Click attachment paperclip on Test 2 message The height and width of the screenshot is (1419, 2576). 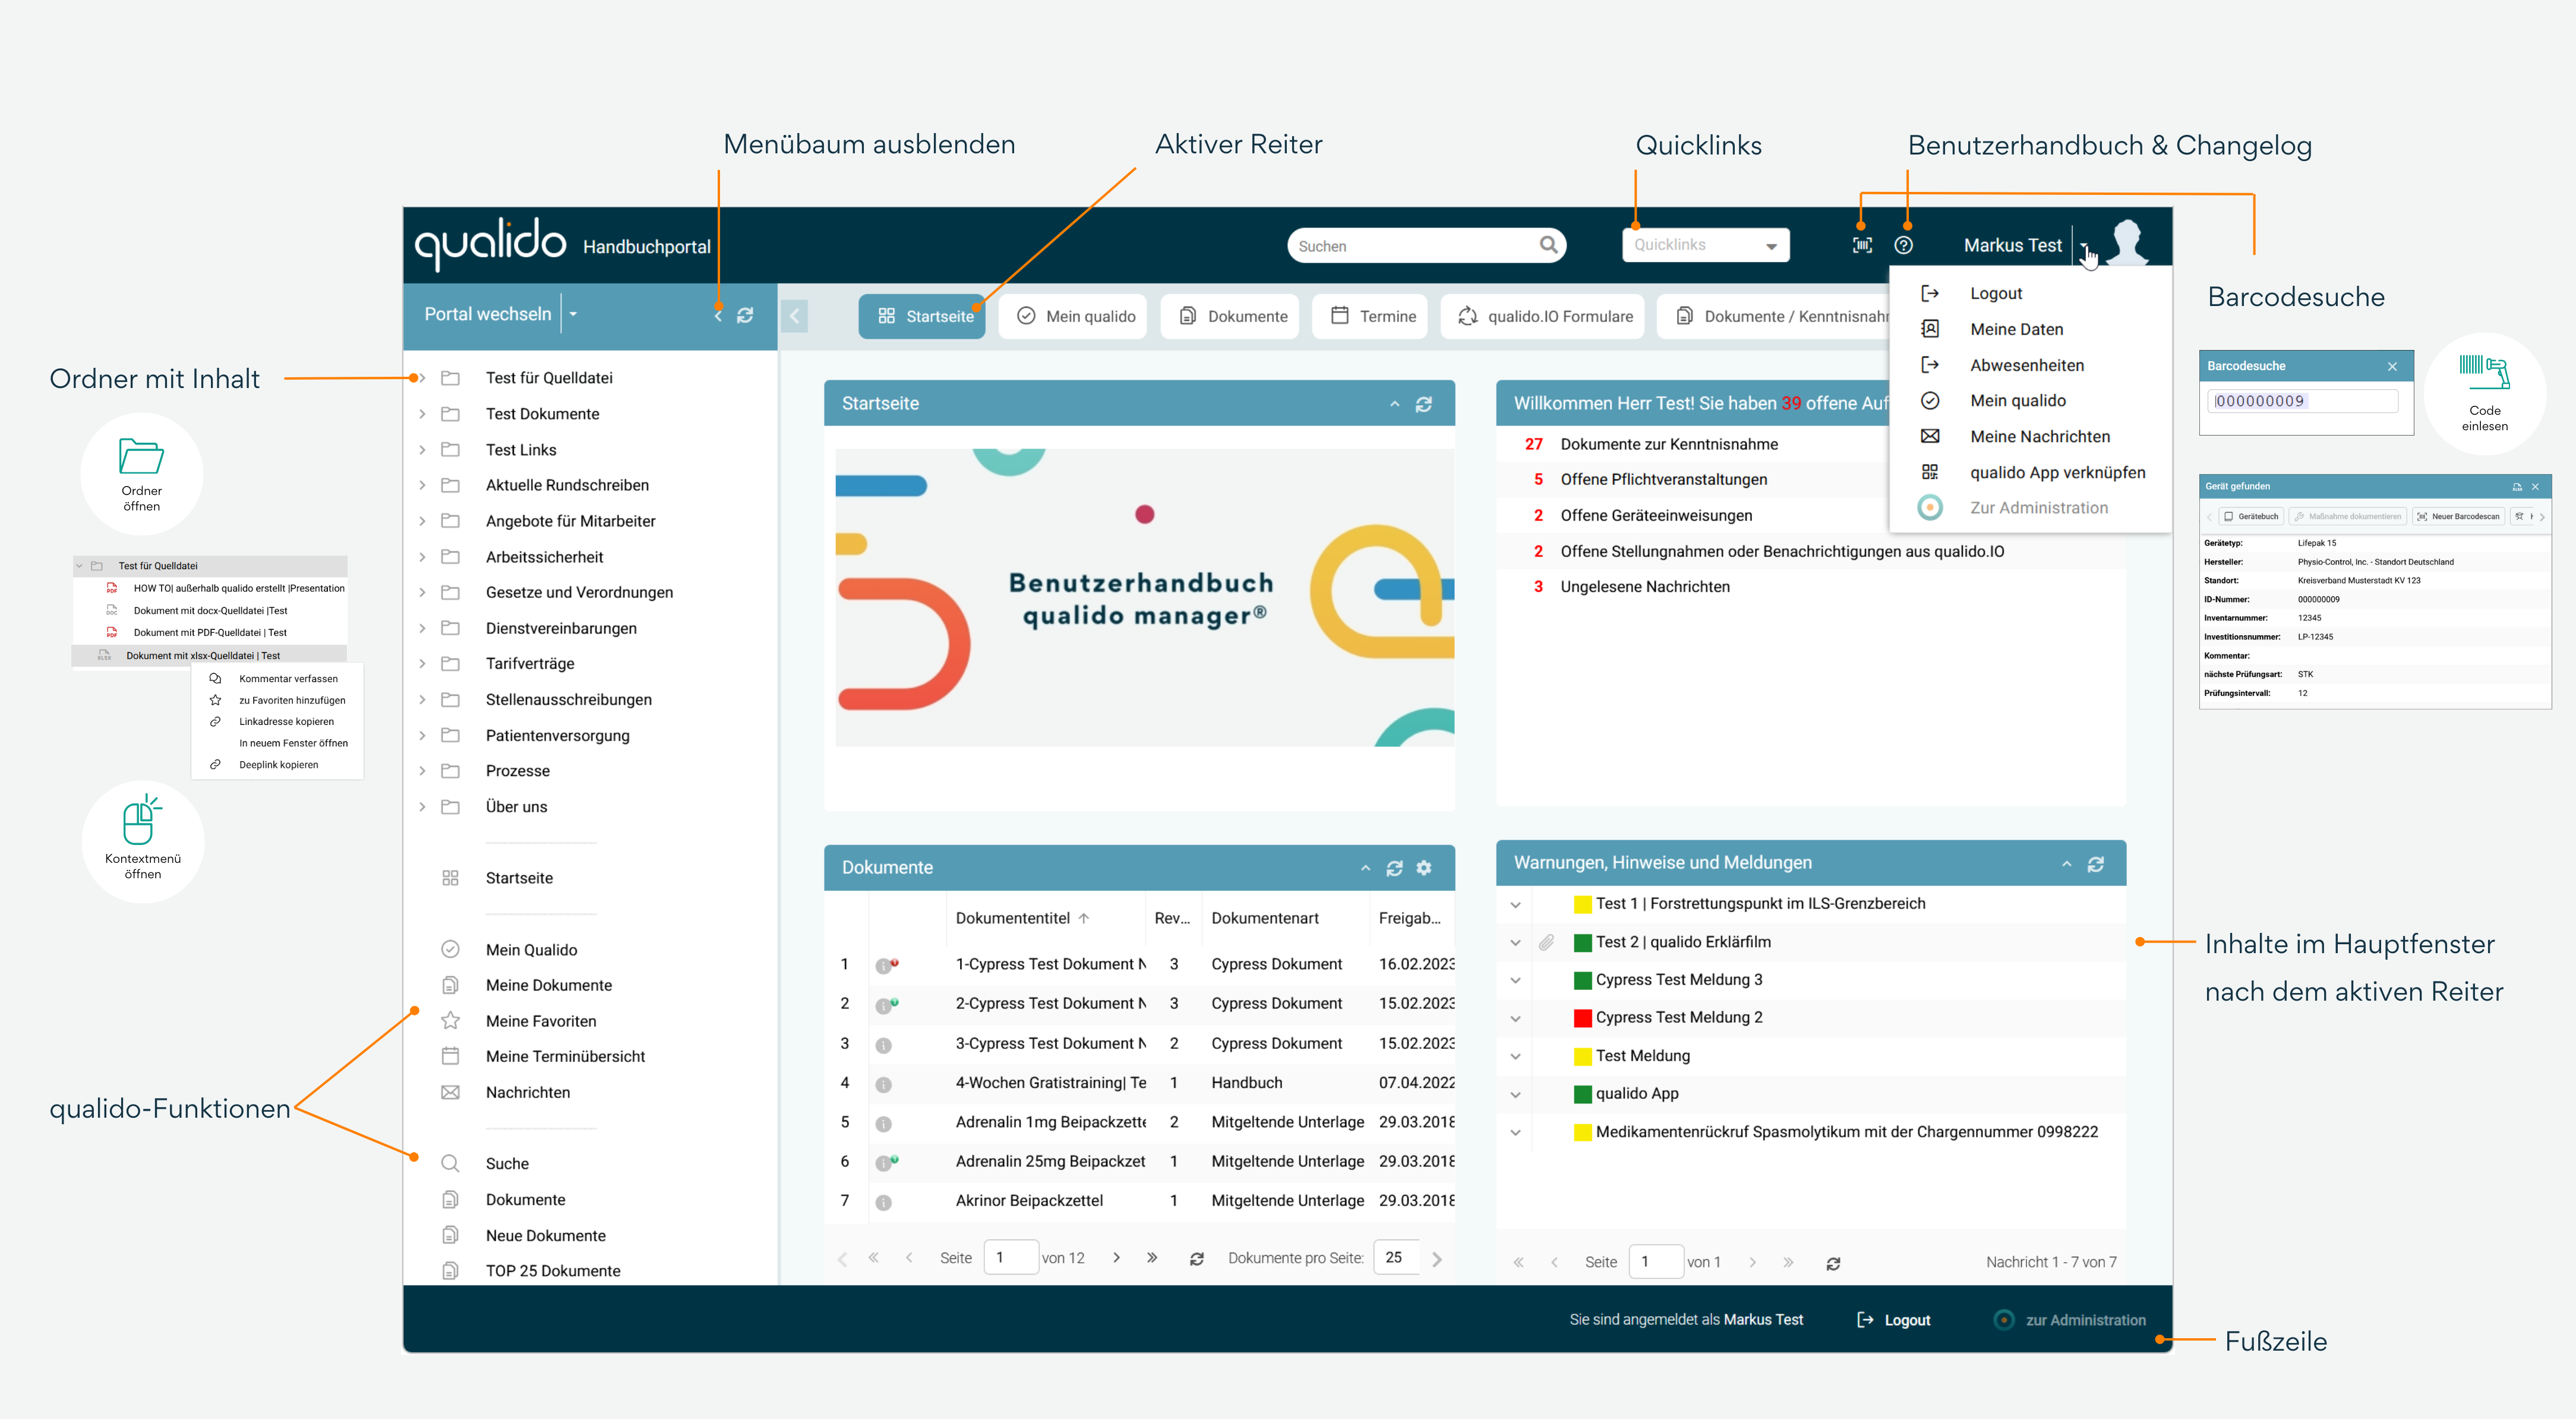coord(1546,942)
